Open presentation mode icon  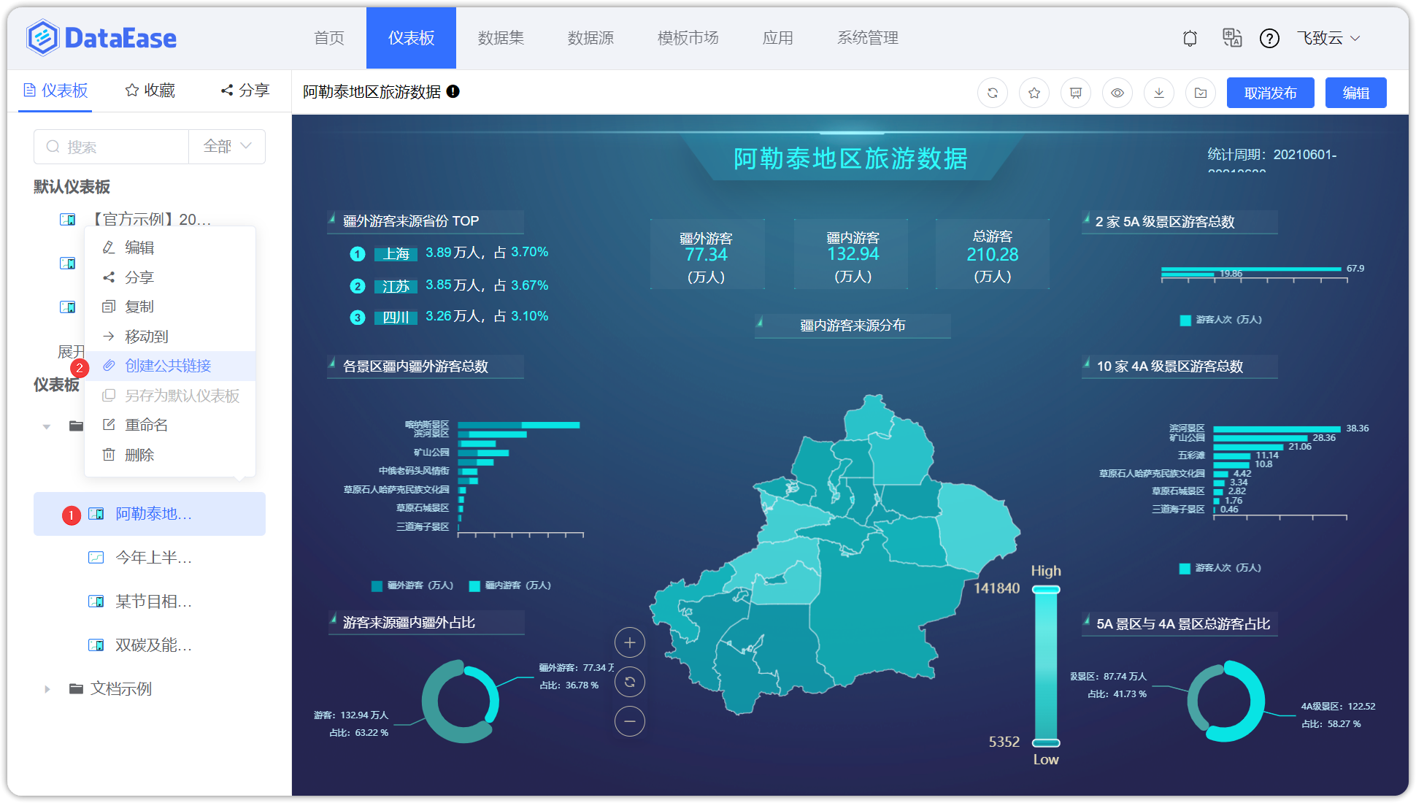click(1075, 92)
